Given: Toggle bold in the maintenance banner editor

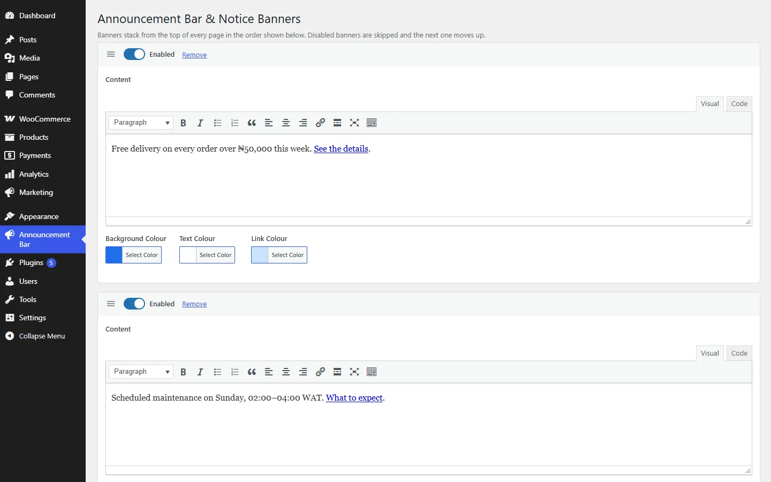Looking at the screenshot, I should (183, 372).
